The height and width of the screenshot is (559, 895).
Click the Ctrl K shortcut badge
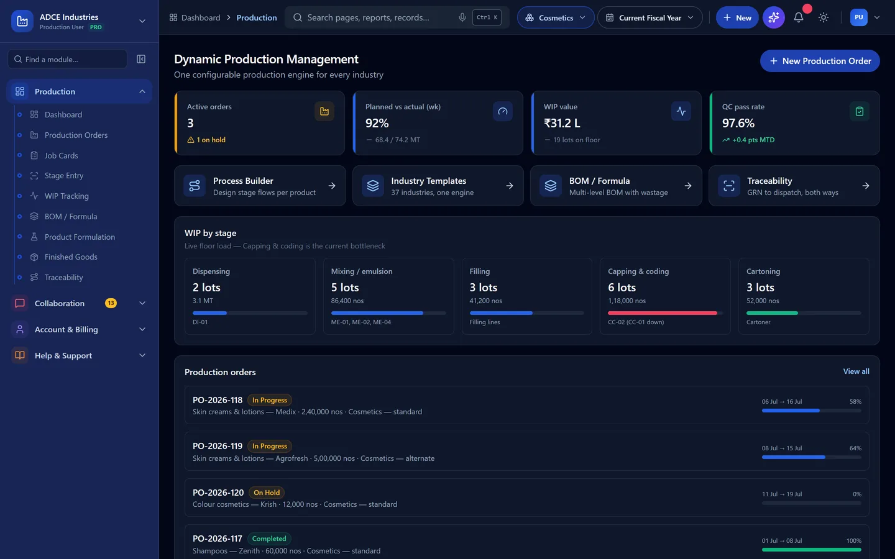pos(487,17)
